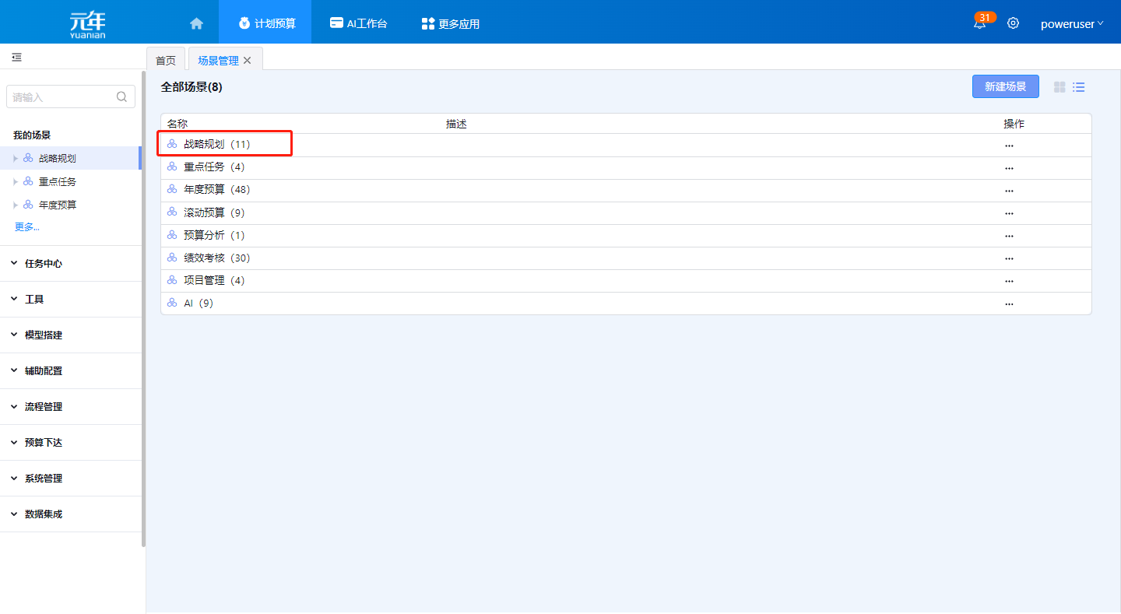Screen dimensions: 1121x614
Task: Close the 场景管理 tab
Action: coord(248,61)
